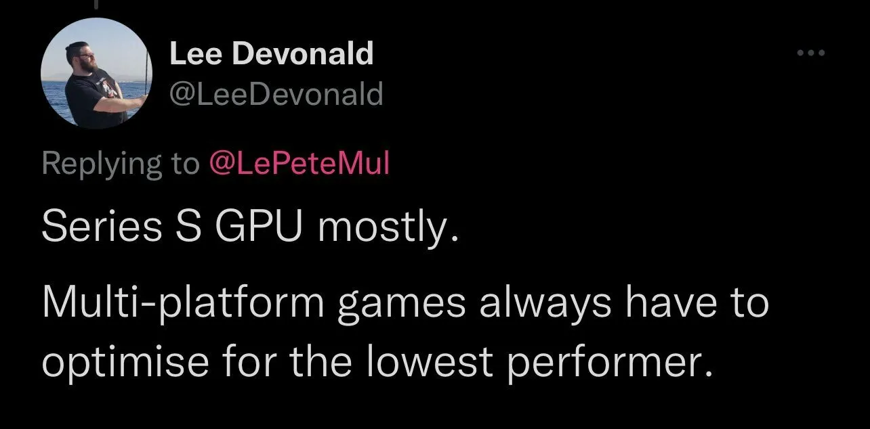
Task: Click the "Replying to" label
Action: pyautogui.click(x=120, y=164)
